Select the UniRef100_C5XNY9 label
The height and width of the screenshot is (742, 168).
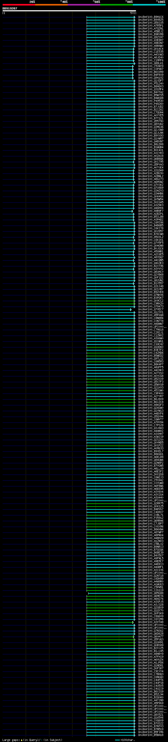click(150, 66)
